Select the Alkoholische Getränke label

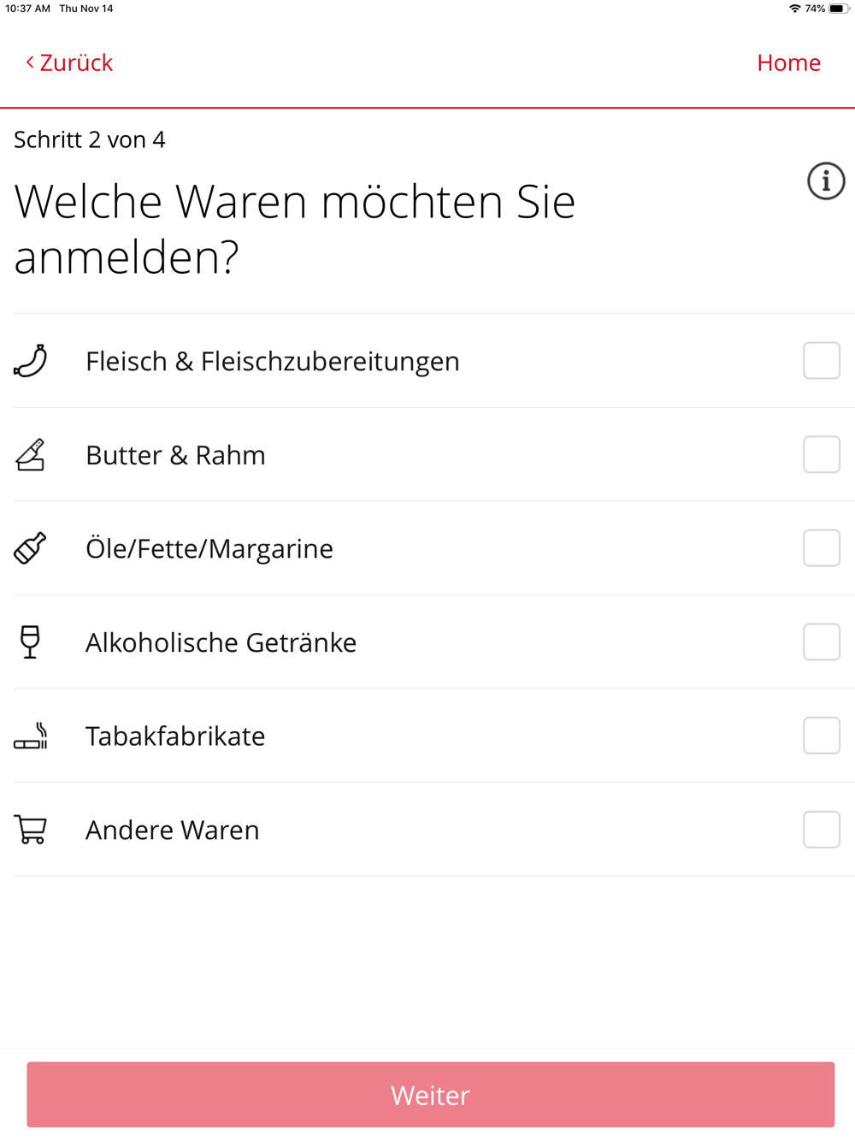[221, 642]
